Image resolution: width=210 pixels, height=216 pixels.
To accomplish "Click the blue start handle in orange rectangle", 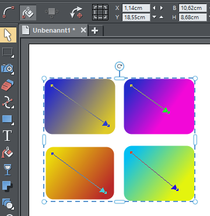I will coord(52,154).
